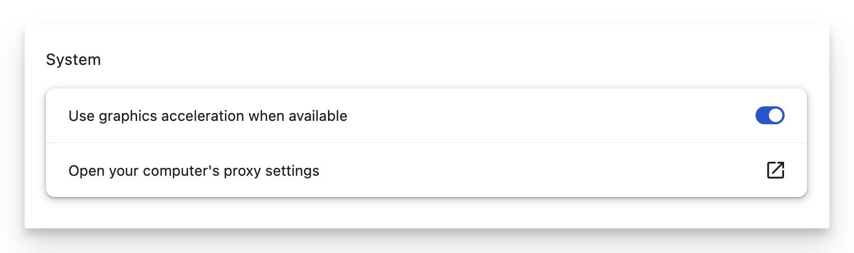Click the blue track of the acceleration switch
854x253 pixels.
coord(762,116)
